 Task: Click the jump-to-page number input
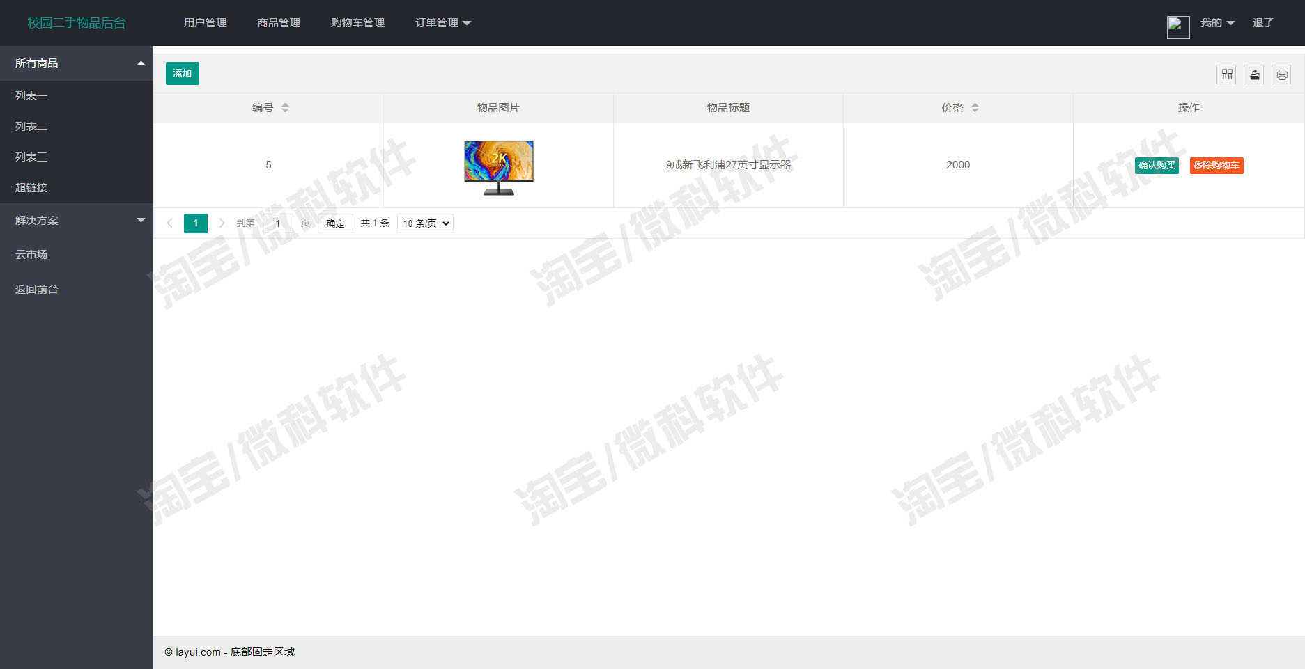(x=278, y=223)
